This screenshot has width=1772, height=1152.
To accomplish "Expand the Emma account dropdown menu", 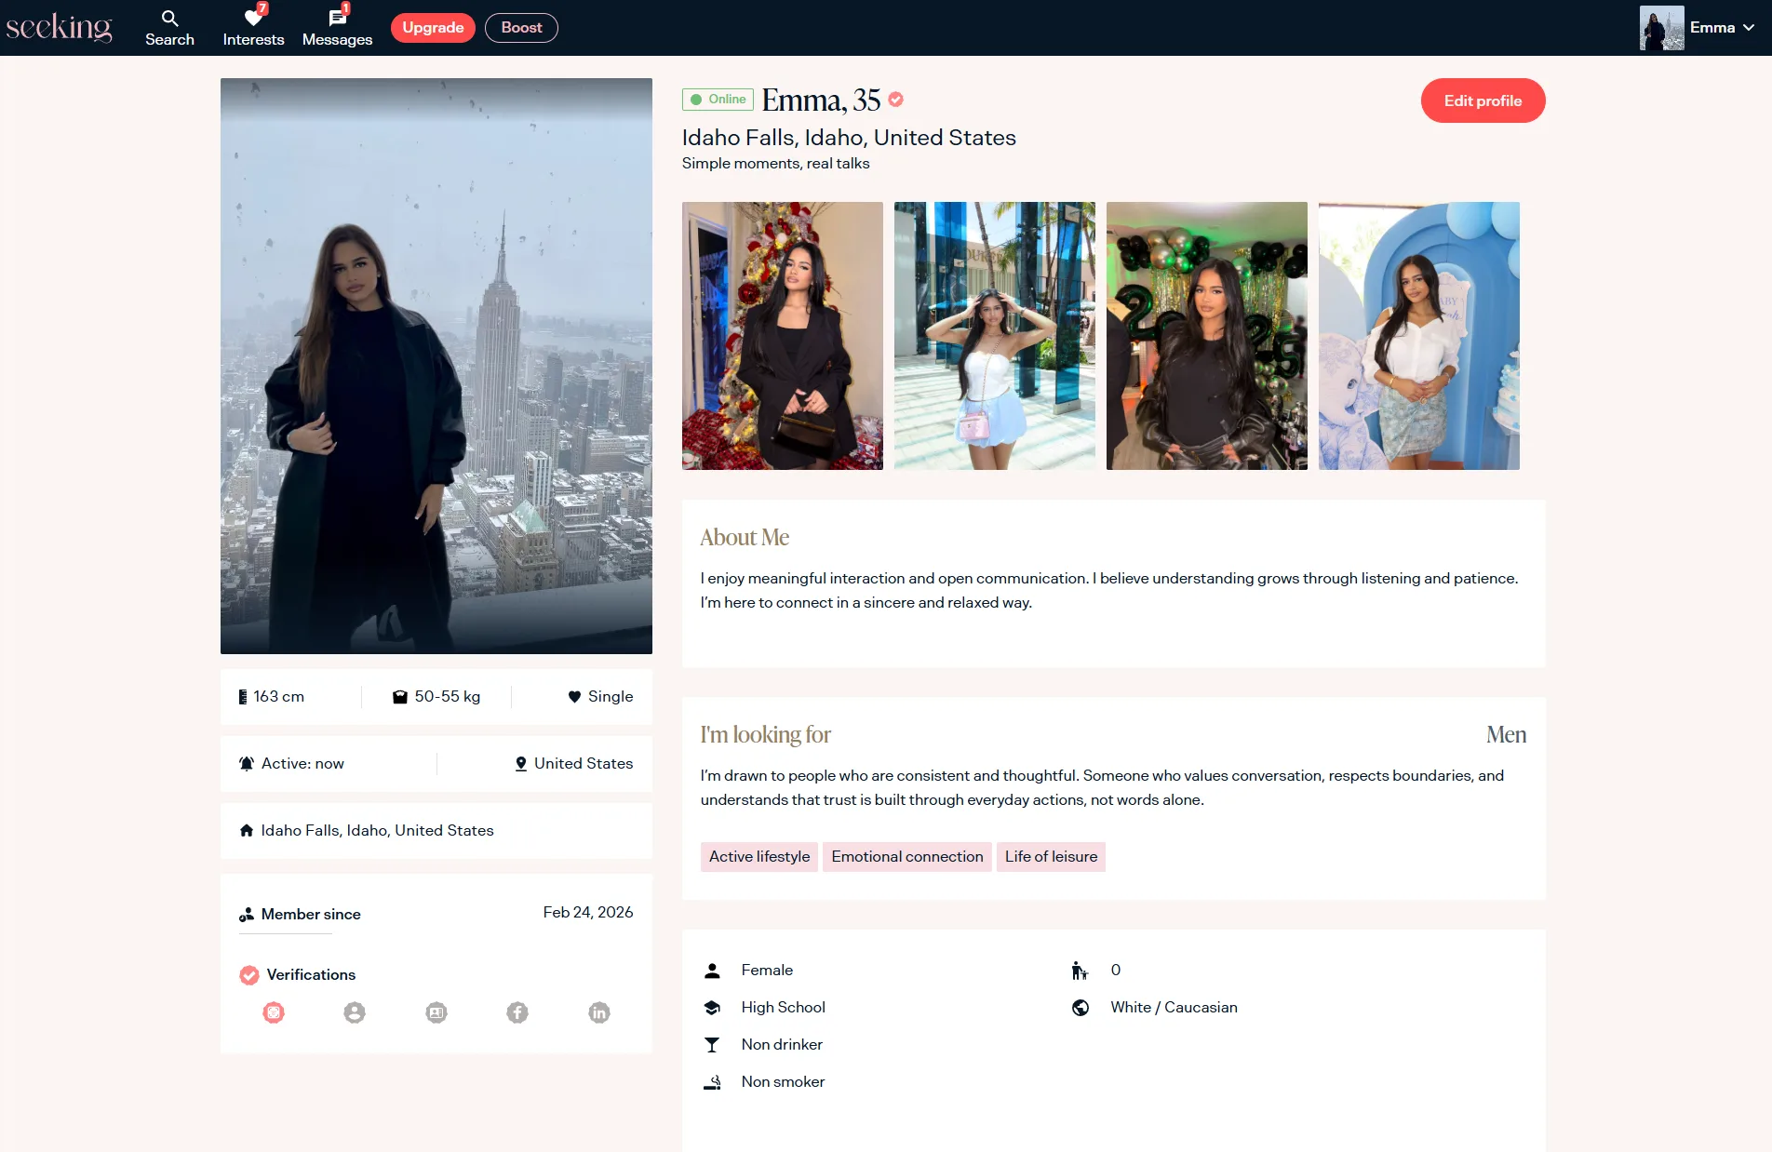I will (x=1711, y=28).
